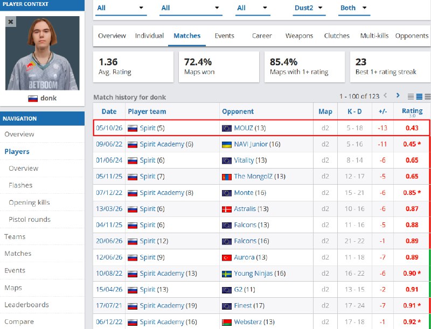Switch to the Individual tab

pos(149,36)
